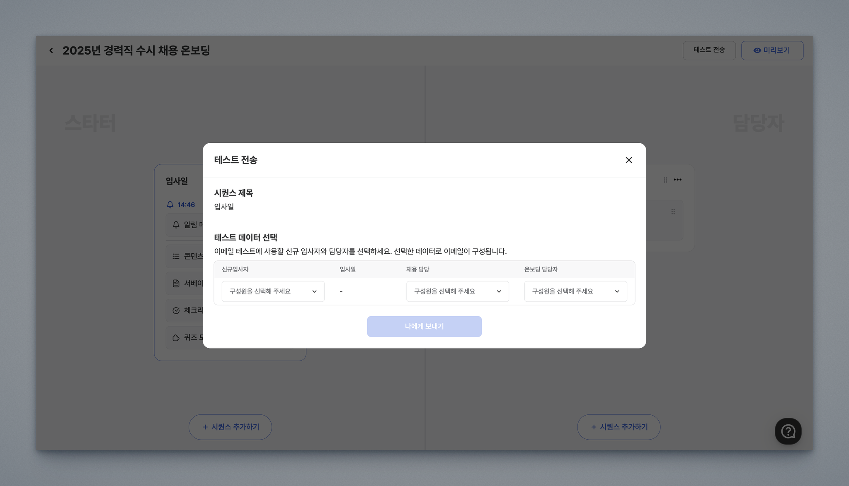The width and height of the screenshot is (849, 486).
Task: Click the 나에게 보내기 button
Action: click(424, 327)
